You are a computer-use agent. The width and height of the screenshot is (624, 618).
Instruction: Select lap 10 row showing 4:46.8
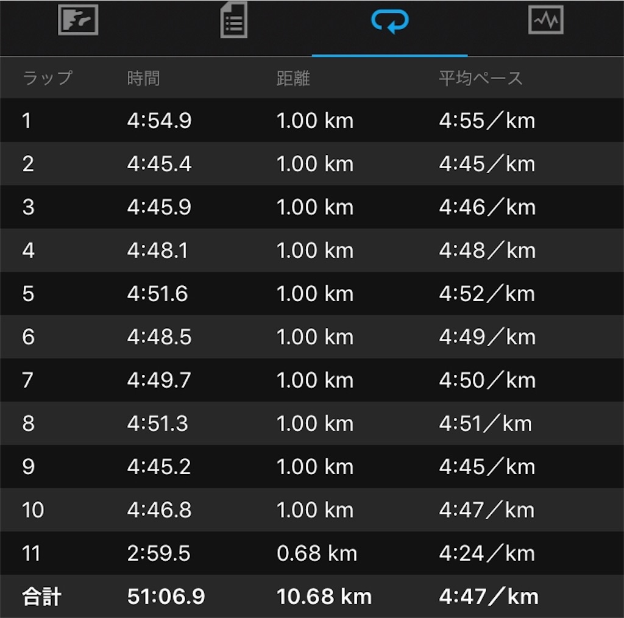(312, 510)
